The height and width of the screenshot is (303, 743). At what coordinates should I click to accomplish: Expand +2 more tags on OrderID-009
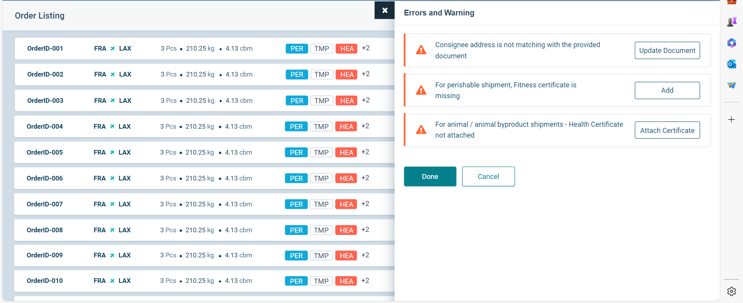(365, 255)
